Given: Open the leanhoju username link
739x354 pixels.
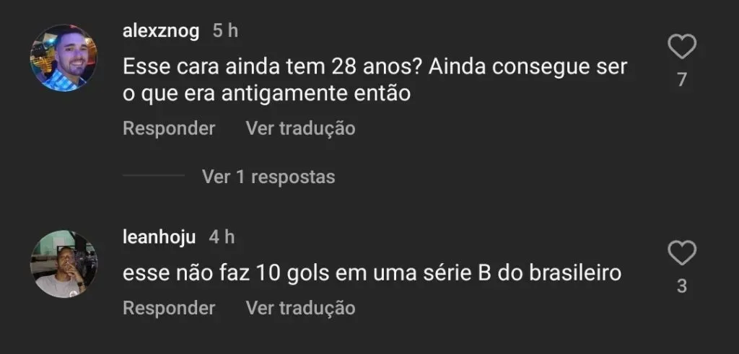Looking at the screenshot, I should pos(158,236).
